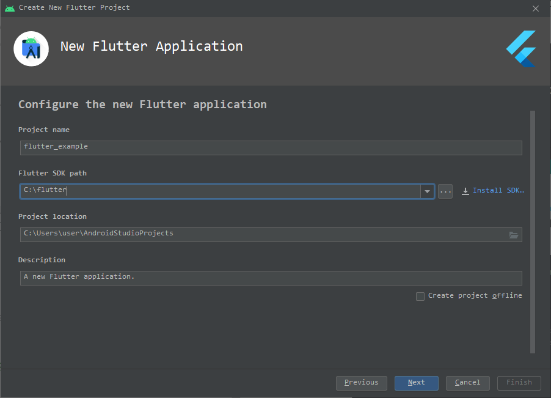The height and width of the screenshot is (398, 551).
Task: Click the dialog's vertical scrollbar
Action: 533,232
